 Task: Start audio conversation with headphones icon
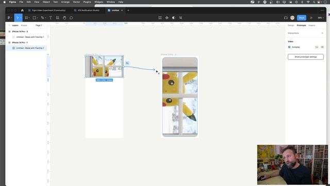point(286,18)
